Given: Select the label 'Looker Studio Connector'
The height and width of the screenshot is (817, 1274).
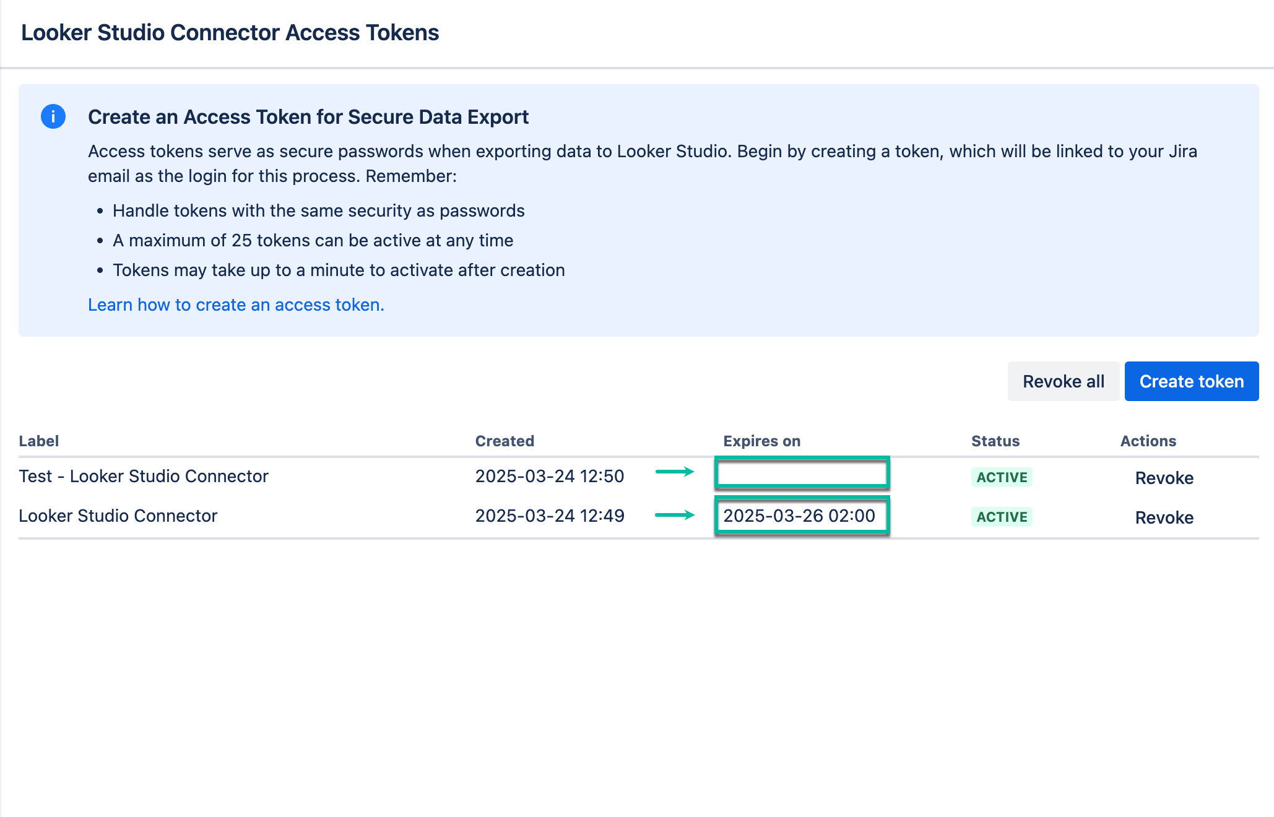Looking at the screenshot, I should pyautogui.click(x=118, y=516).
